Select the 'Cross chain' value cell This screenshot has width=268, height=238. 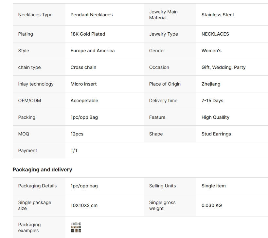(x=83, y=67)
